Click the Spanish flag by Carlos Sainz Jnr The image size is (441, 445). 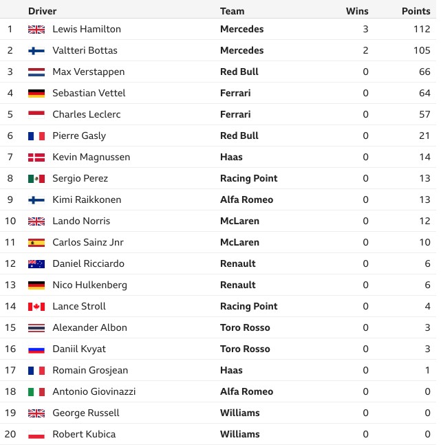tap(36, 243)
